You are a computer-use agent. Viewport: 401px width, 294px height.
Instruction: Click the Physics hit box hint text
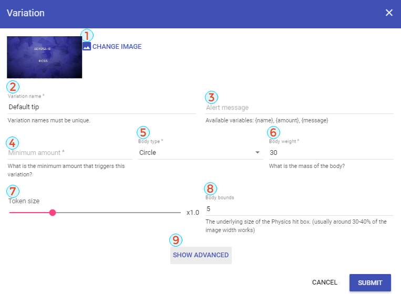click(x=296, y=226)
